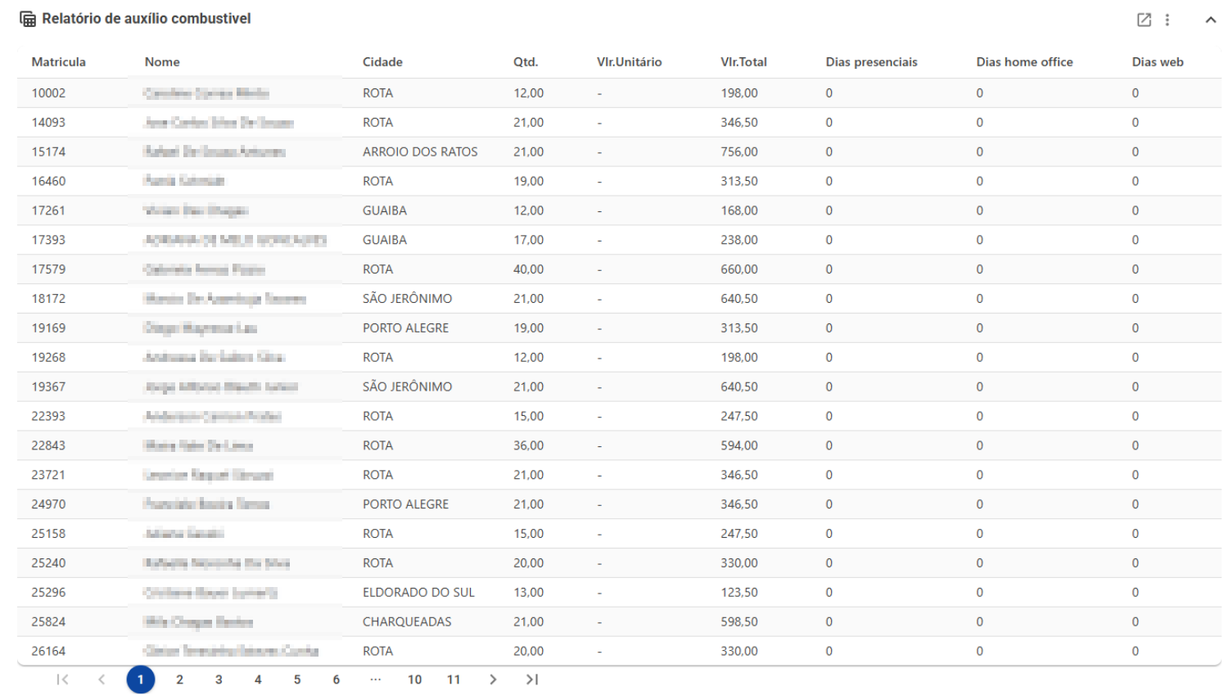Collapse the Relatório de auxílio combustível panel

tap(1210, 20)
